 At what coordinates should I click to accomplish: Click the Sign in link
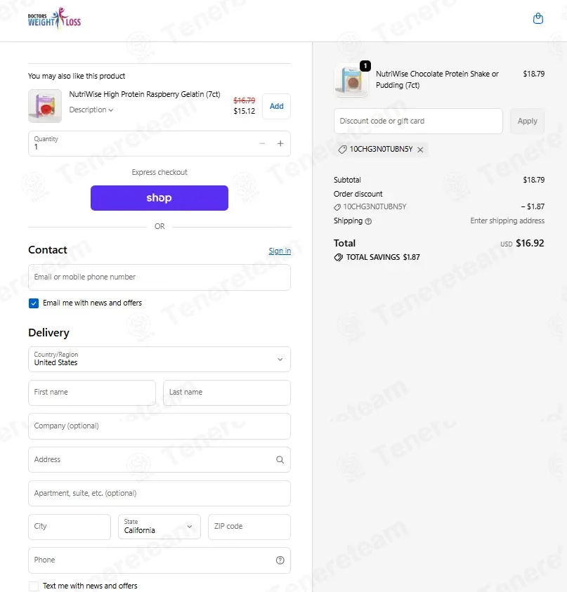point(280,251)
